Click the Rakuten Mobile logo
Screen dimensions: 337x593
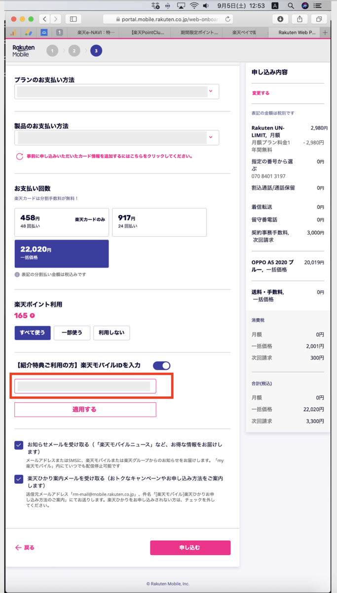point(23,51)
